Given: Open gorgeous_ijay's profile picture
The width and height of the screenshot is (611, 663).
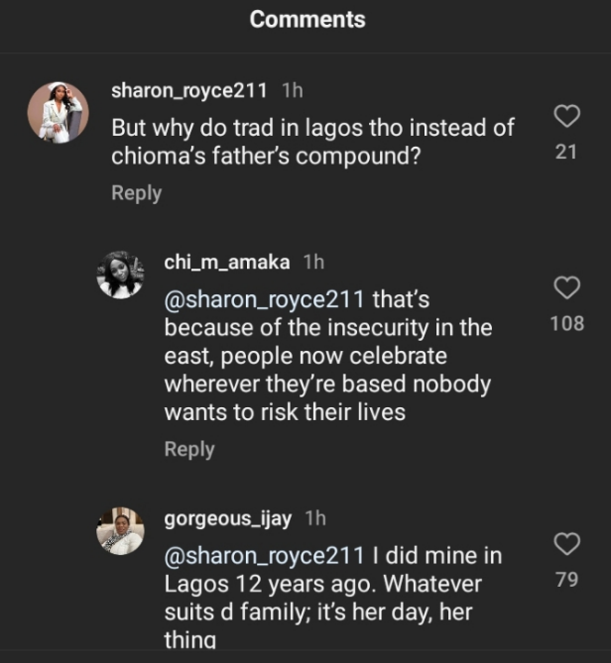Looking at the screenshot, I should click(x=120, y=530).
